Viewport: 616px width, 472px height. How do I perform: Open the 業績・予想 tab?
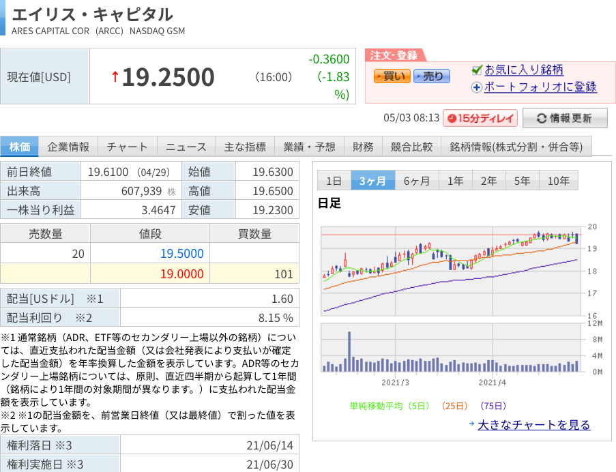pyautogui.click(x=309, y=147)
